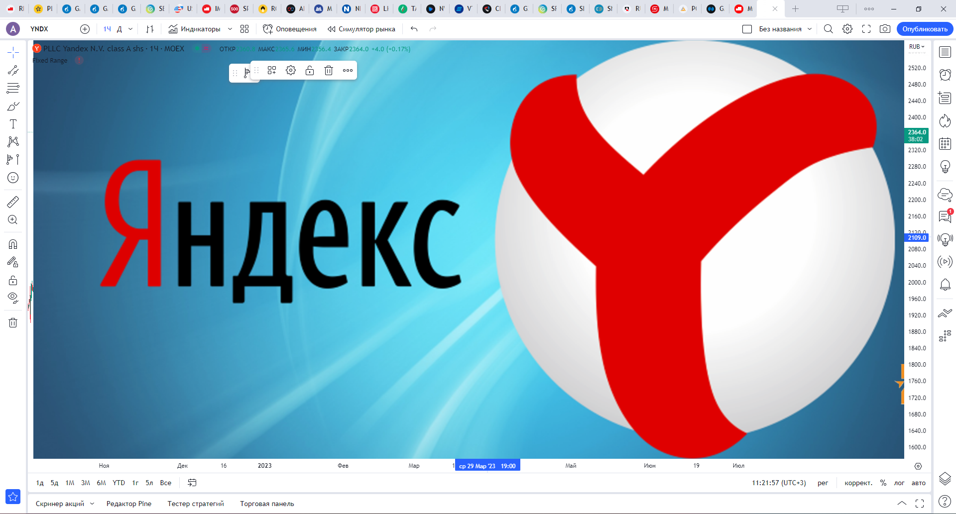Open the Индикаторы indicators menu
The height and width of the screenshot is (514, 956).
(x=194, y=29)
